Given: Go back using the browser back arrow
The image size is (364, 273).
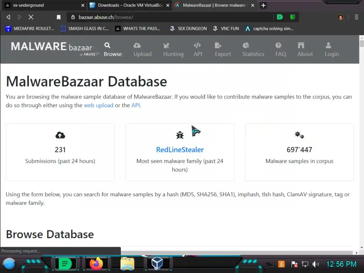Looking at the screenshot, I should [9, 17].
